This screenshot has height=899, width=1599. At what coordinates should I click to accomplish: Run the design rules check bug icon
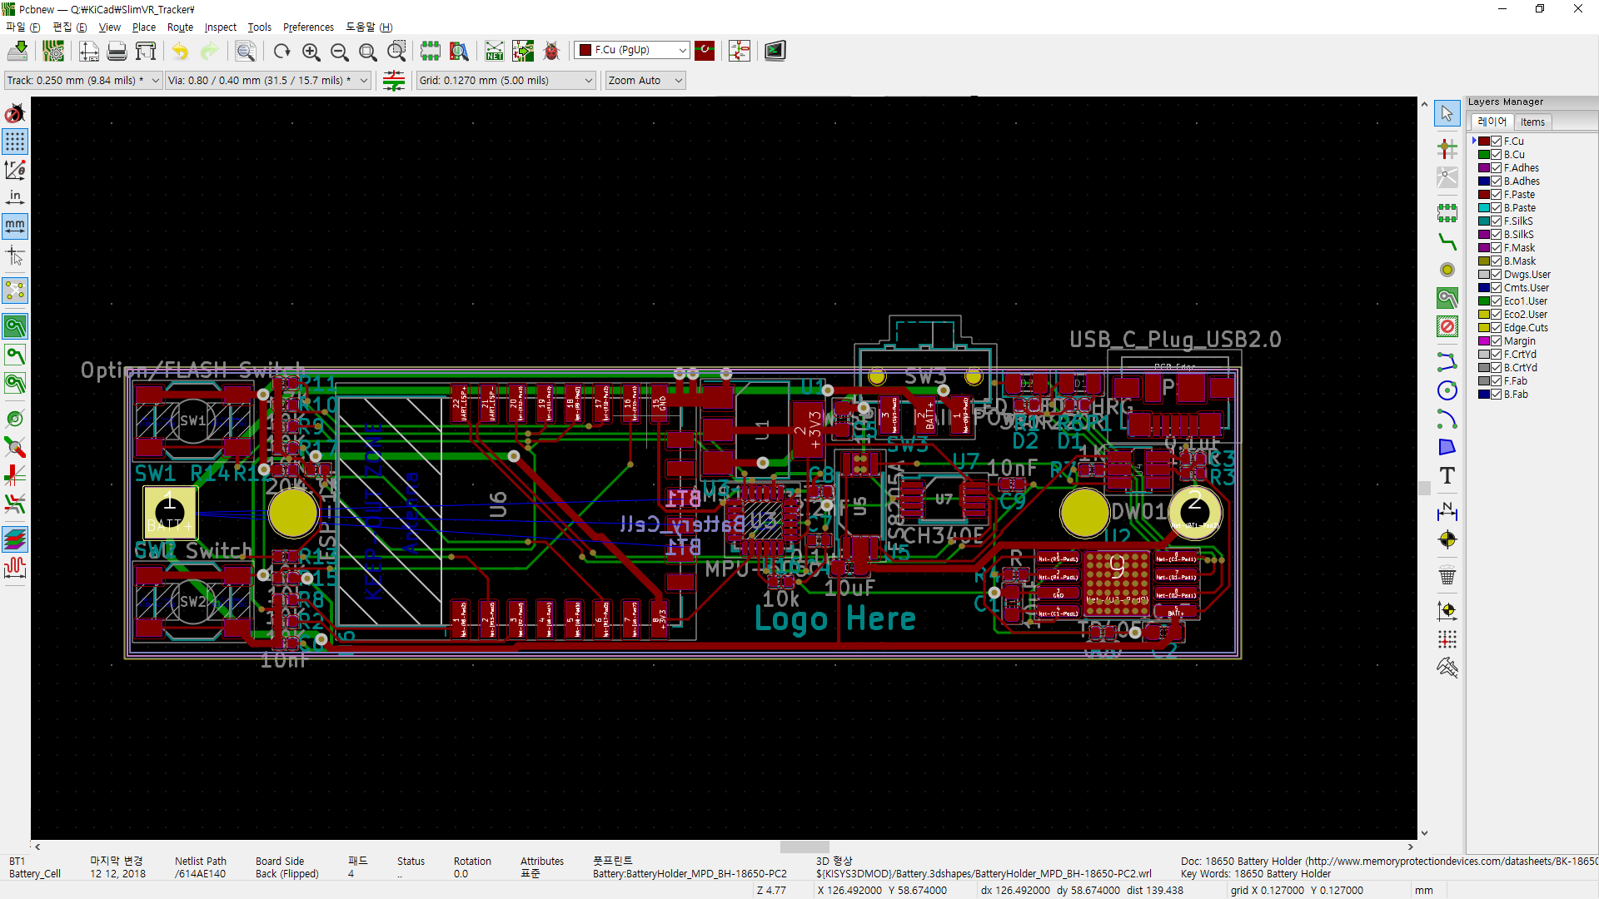[x=551, y=51]
